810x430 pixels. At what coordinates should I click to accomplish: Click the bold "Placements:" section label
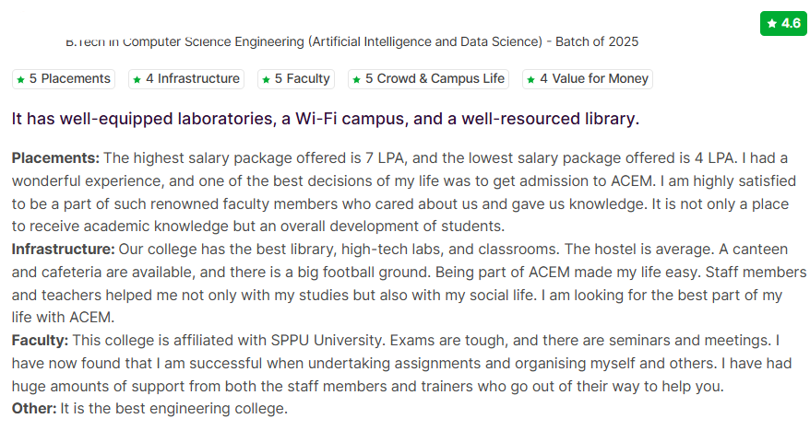tap(55, 157)
